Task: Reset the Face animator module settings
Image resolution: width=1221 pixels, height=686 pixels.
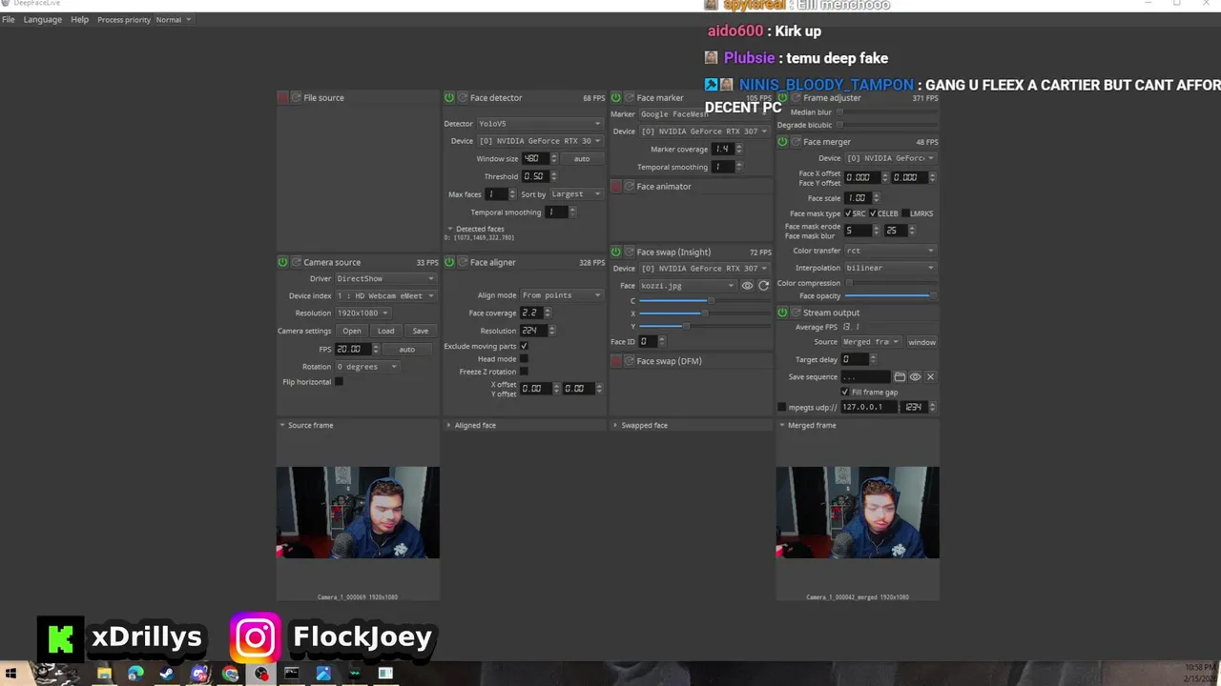Action: (x=630, y=187)
